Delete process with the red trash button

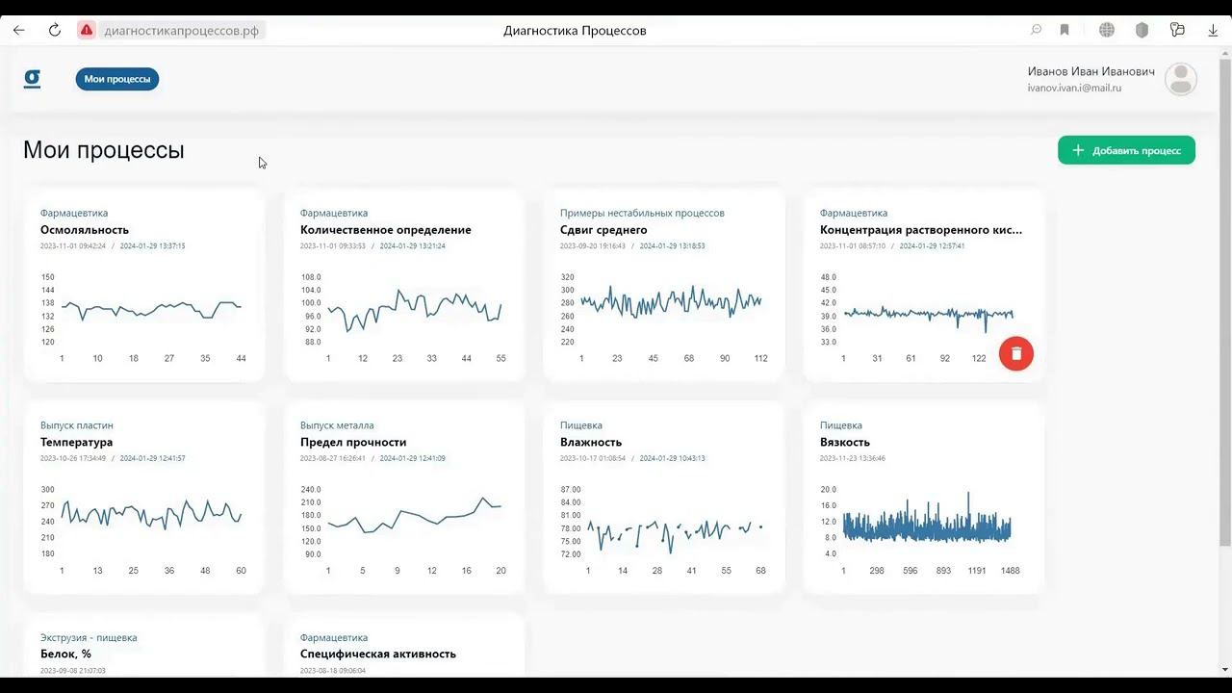click(x=1016, y=353)
